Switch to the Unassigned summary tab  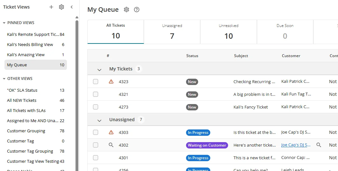[172, 32]
